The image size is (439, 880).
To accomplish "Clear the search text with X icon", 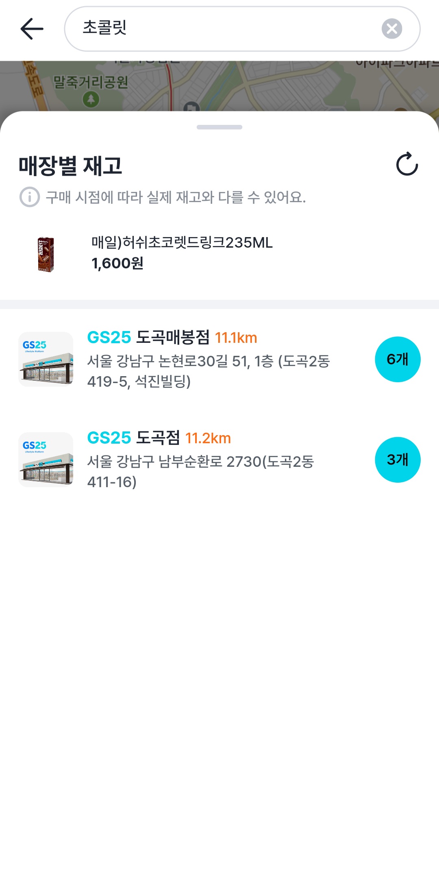I will click(x=392, y=29).
